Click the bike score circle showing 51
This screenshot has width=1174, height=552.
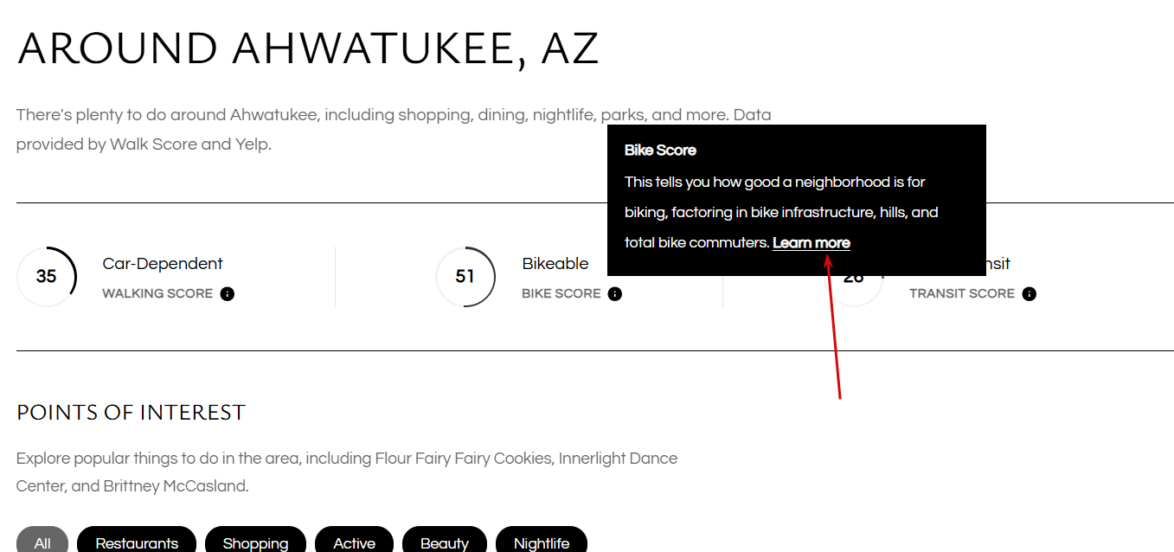[465, 277]
